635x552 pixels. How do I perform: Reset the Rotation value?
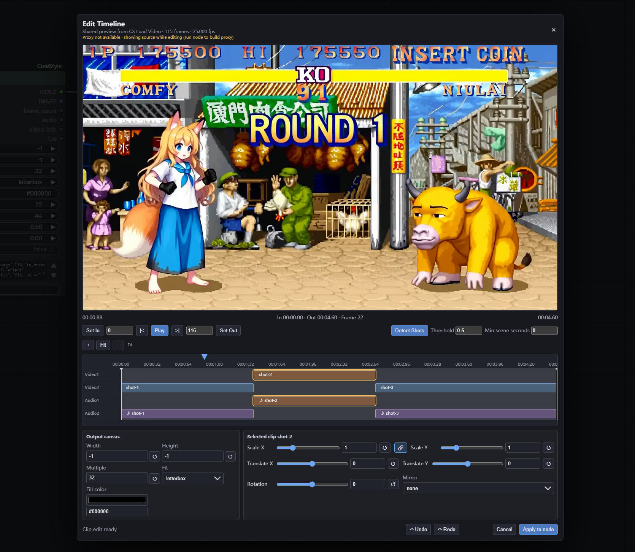393,484
